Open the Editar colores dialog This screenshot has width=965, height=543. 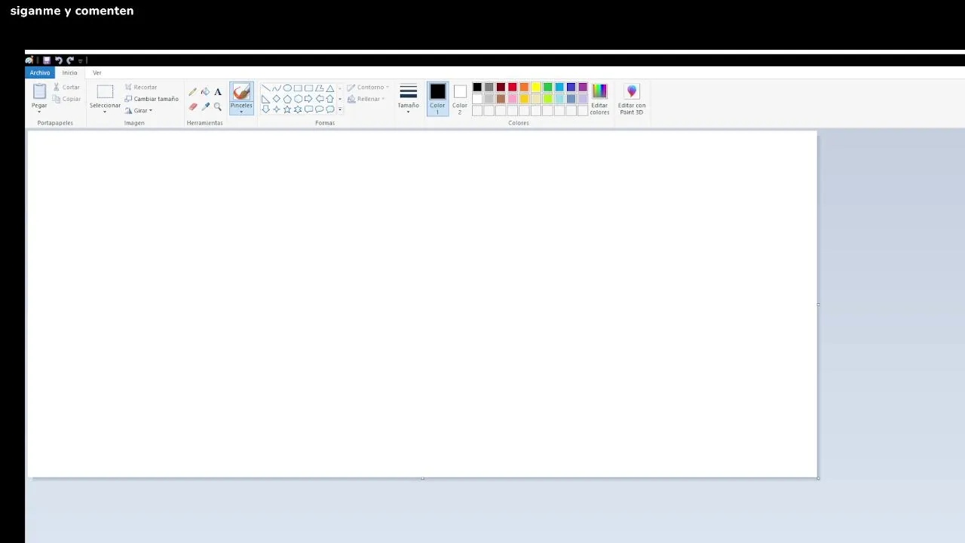point(599,100)
